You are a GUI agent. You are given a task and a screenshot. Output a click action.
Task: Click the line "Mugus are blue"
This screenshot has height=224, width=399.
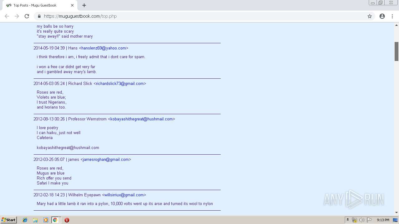tap(50, 173)
